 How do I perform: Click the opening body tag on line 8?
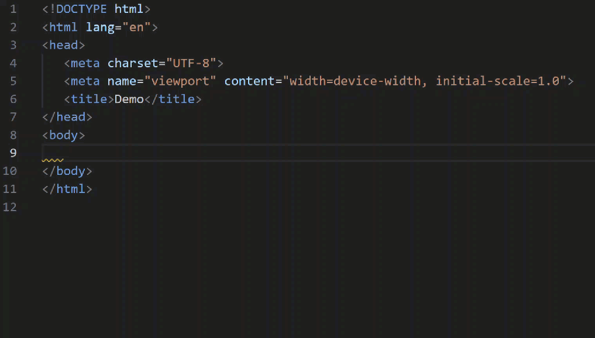click(63, 135)
